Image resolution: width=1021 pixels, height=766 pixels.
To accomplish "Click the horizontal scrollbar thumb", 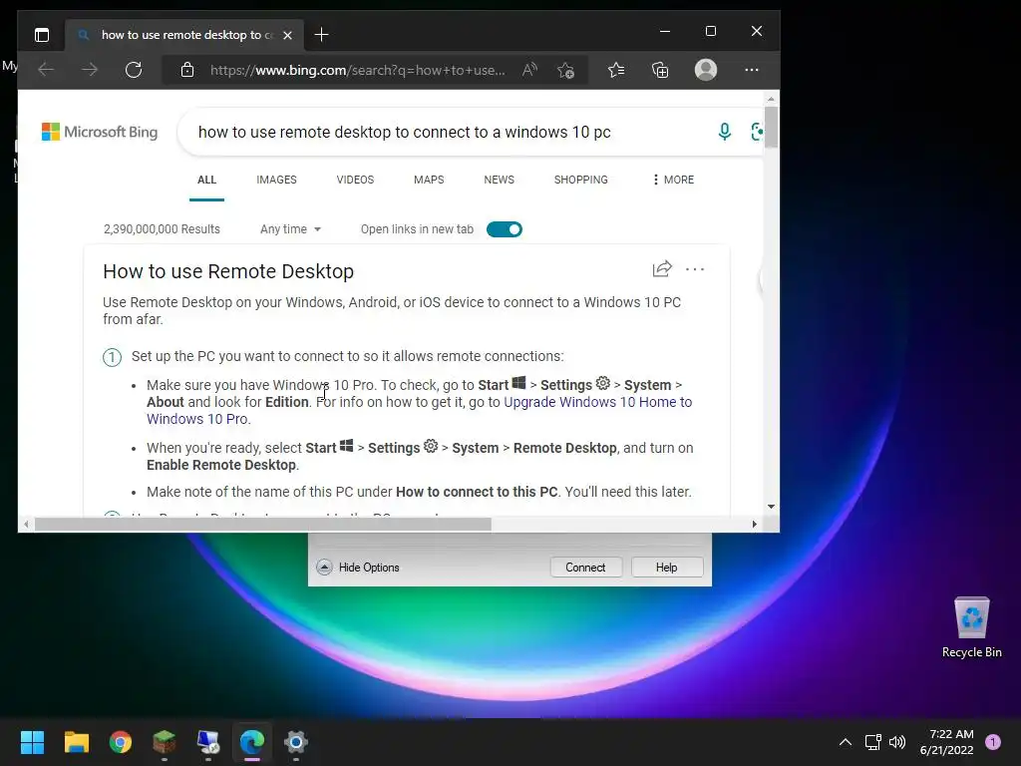I will click(x=262, y=524).
